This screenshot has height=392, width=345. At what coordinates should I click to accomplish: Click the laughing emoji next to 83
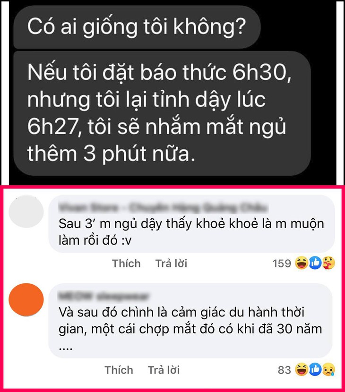tap(302, 370)
